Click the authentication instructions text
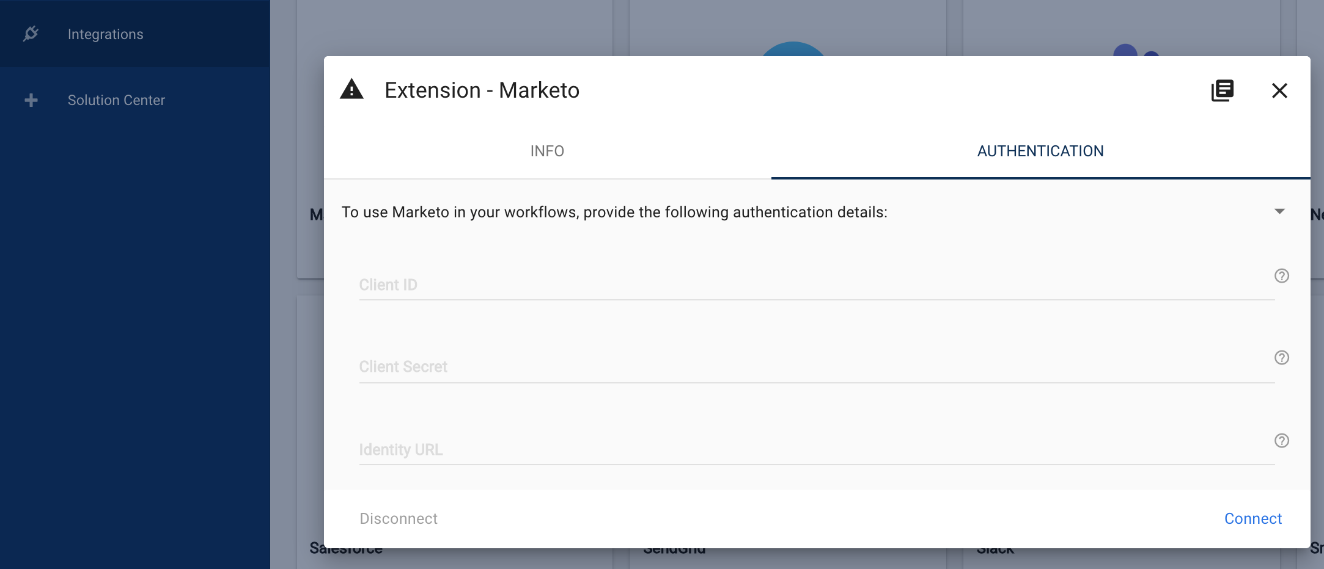This screenshot has width=1324, height=569. click(x=614, y=212)
